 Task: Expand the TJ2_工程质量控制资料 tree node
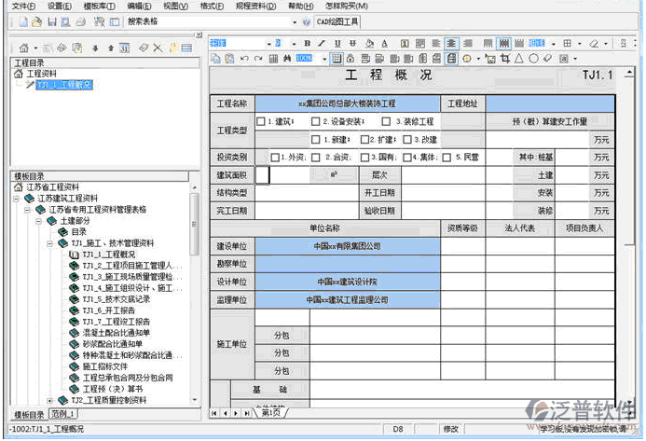coord(63,400)
